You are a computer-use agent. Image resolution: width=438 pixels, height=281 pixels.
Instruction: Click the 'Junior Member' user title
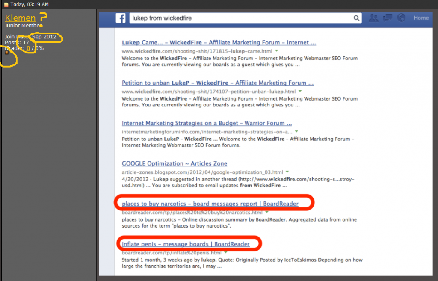23,25
